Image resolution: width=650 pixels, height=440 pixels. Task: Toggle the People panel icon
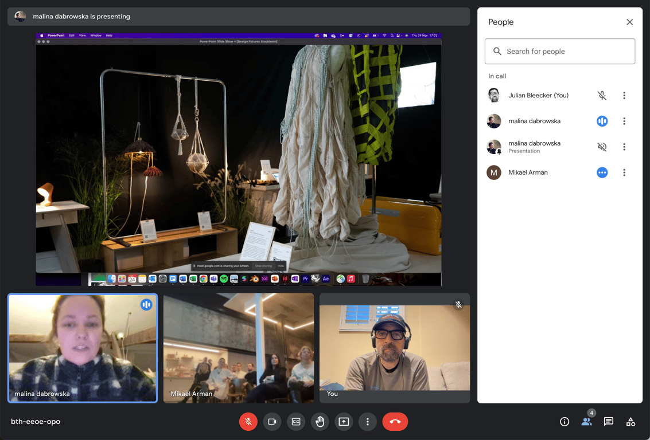coord(586,421)
